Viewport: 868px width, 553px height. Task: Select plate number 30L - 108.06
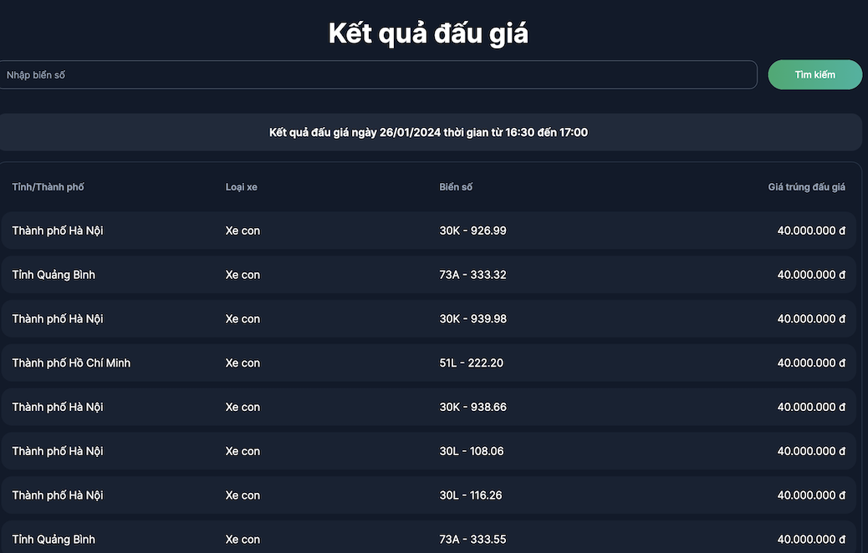pos(471,452)
